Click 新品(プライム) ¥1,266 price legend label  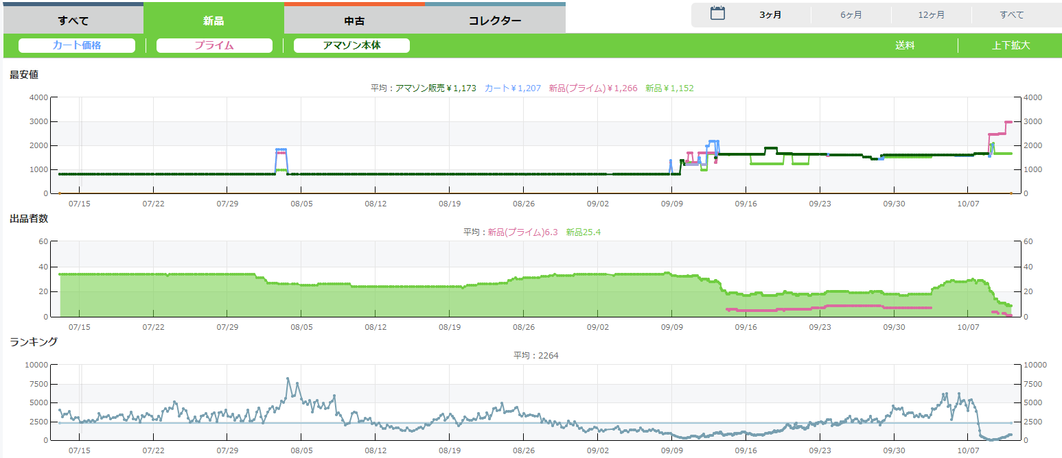tap(592, 88)
